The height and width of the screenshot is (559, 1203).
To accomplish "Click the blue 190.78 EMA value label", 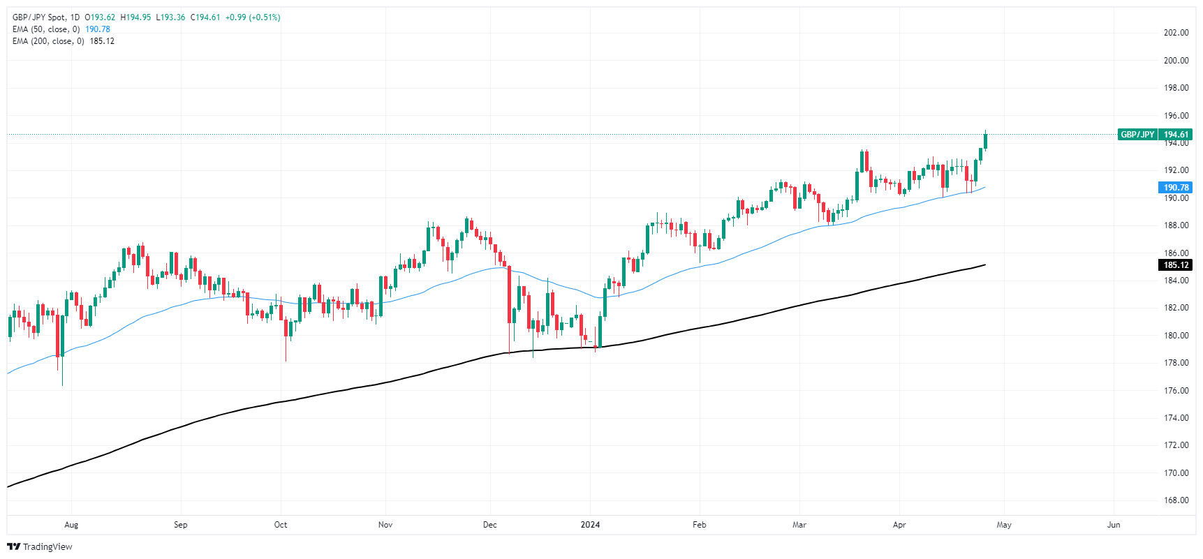I will point(1176,188).
